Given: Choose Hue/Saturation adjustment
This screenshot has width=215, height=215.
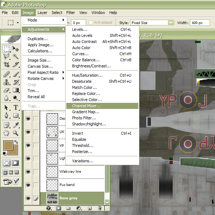Looking at the screenshot, I should [x=102, y=75].
